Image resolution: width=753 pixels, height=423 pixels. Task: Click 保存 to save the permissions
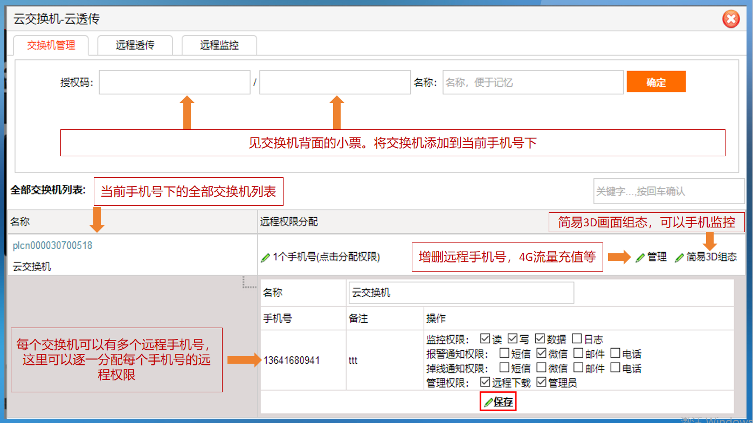pyautogui.click(x=498, y=402)
